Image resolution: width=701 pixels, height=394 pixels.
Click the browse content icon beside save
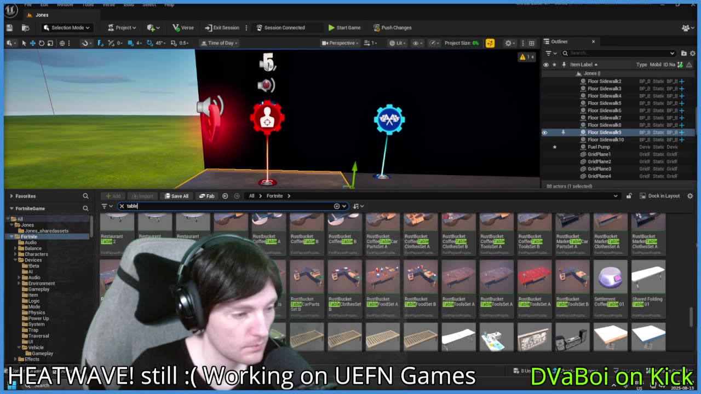point(25,27)
